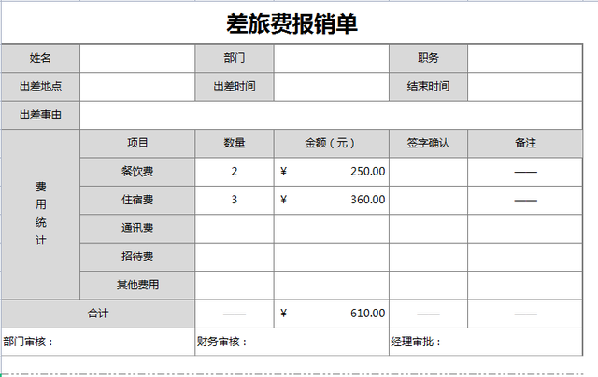This screenshot has width=598, height=377.
Task: Click the 职务 label cell
Action: pyautogui.click(x=428, y=58)
